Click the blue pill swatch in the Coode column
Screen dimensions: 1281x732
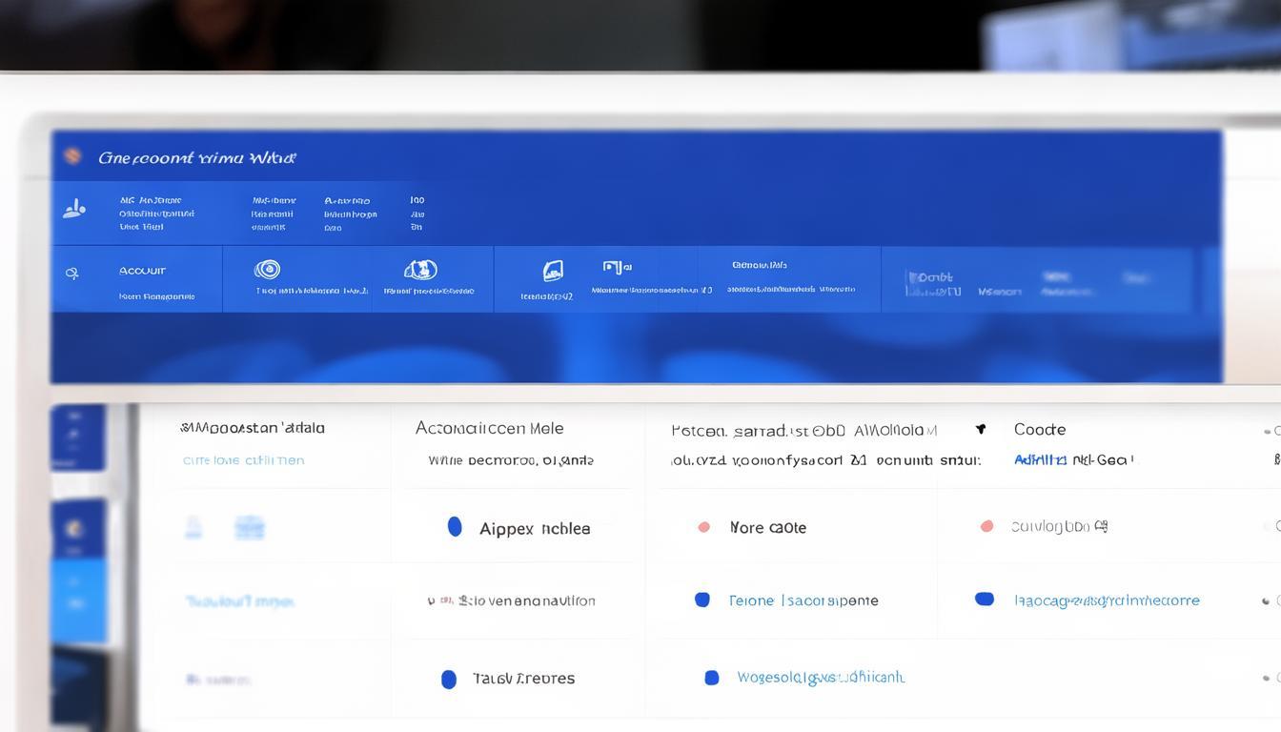click(985, 600)
